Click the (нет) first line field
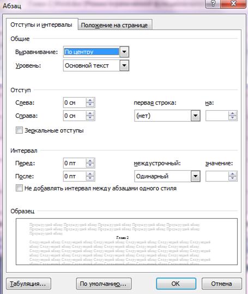Screen dimensions: 248x294 pos(162,116)
